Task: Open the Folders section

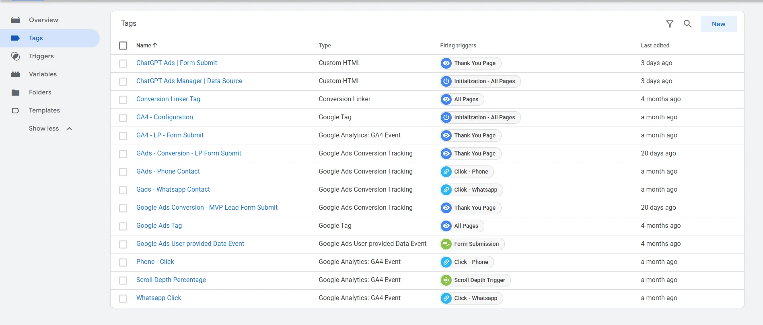Action: [40, 92]
